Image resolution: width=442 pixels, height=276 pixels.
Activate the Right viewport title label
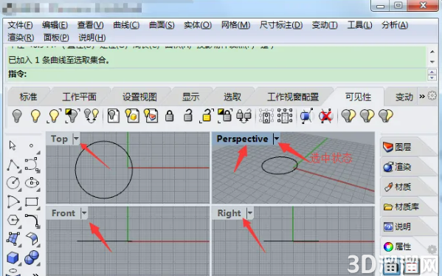tap(229, 213)
